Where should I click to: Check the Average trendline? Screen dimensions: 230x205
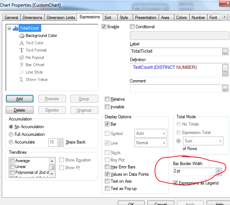(x=12, y=161)
